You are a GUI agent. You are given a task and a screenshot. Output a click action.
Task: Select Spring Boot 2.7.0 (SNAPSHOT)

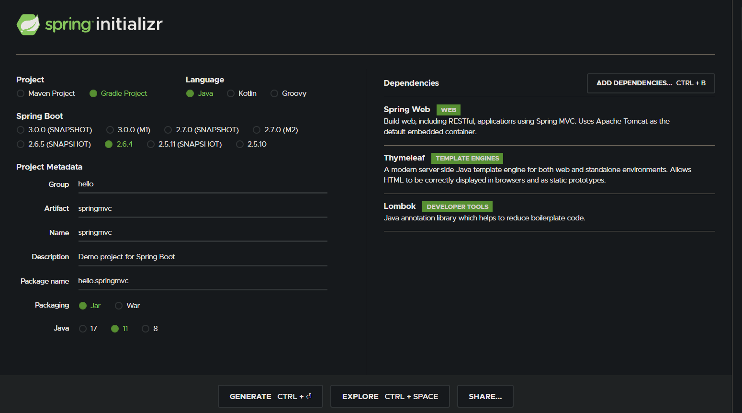point(202,130)
